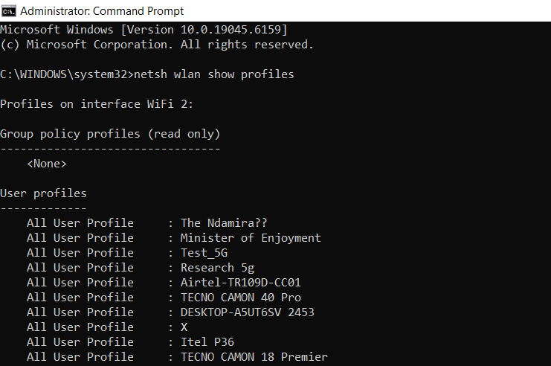The width and height of the screenshot is (551, 366).
Task: Click the Windows version line text
Action: point(144,30)
